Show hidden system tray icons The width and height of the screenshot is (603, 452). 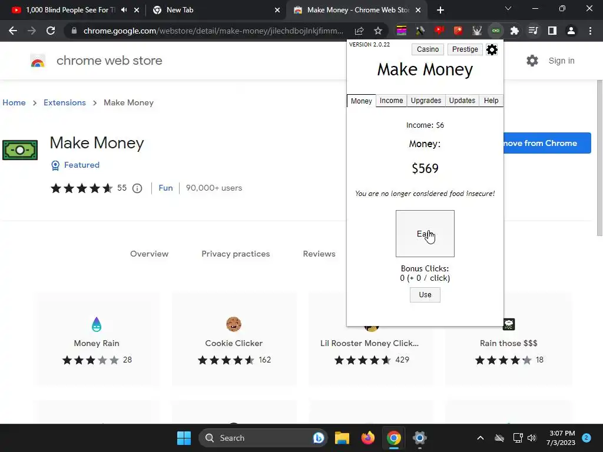pyautogui.click(x=481, y=438)
